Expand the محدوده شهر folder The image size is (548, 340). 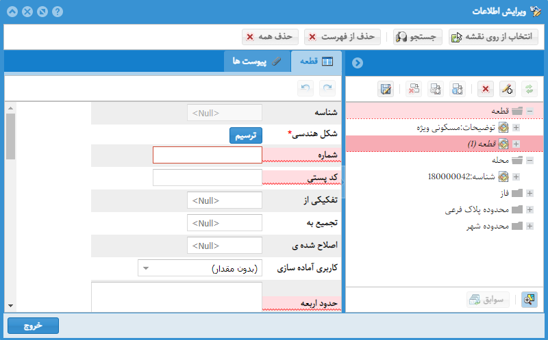click(530, 226)
